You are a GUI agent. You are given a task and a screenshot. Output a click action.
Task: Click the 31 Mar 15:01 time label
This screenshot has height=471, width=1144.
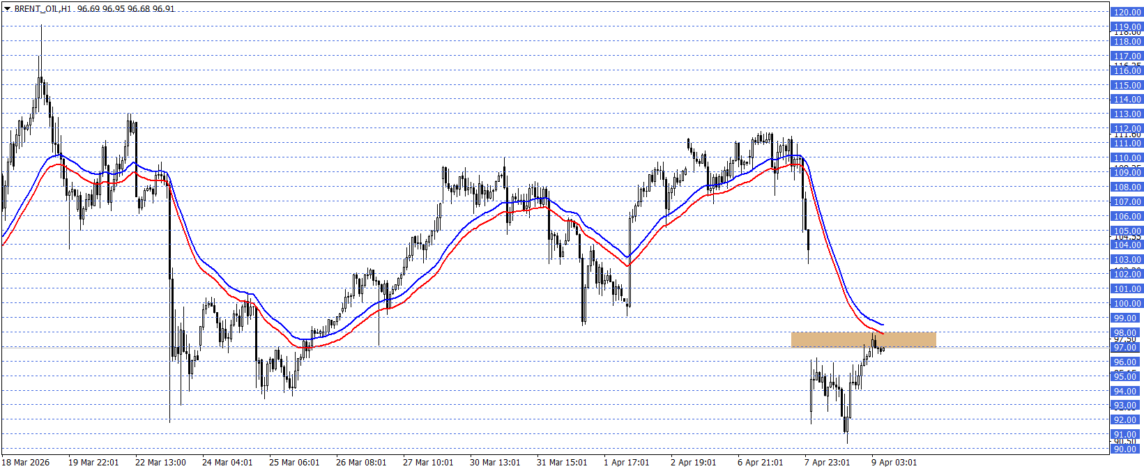point(562,463)
